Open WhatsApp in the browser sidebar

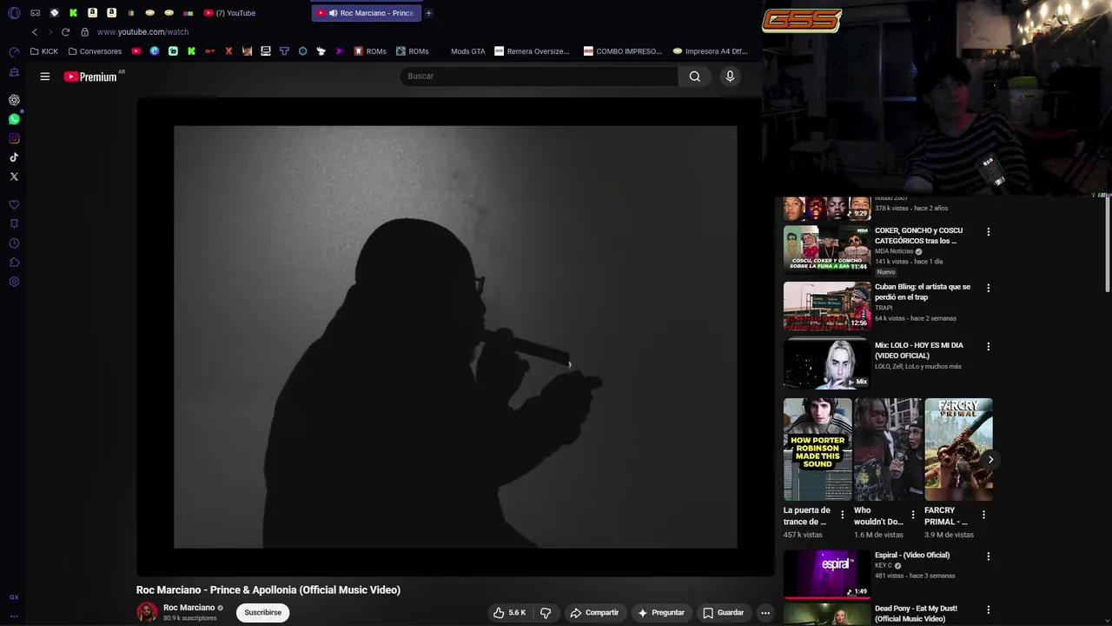coord(14,119)
